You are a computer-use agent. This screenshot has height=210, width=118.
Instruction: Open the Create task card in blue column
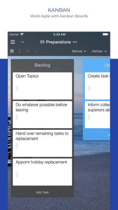click(97, 86)
